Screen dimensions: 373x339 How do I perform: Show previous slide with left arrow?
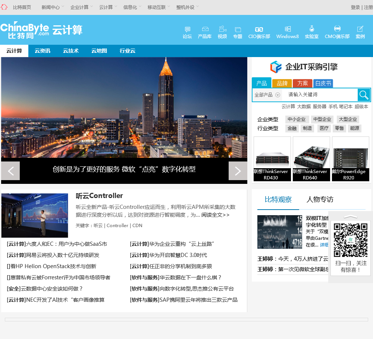(x=10, y=171)
